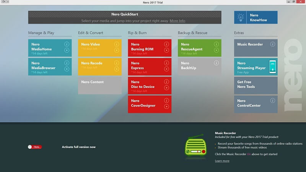Click the Nero ControlCenter tile label

tap(249, 103)
